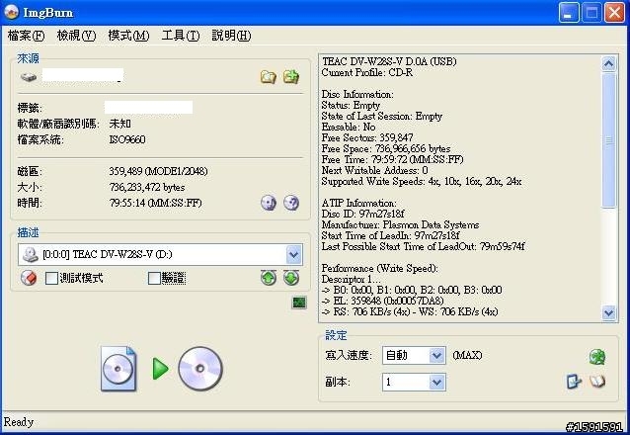Click the open book icon in settings
Viewport: 630px width, 435px height.
[x=597, y=382]
